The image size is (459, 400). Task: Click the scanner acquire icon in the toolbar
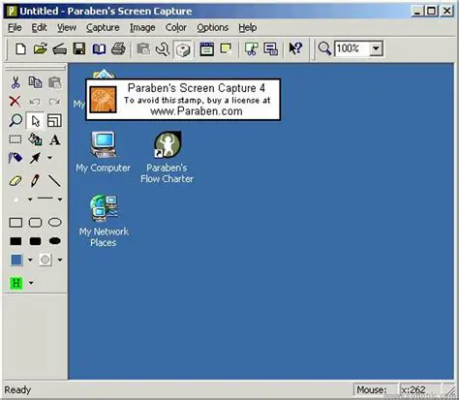(60, 49)
